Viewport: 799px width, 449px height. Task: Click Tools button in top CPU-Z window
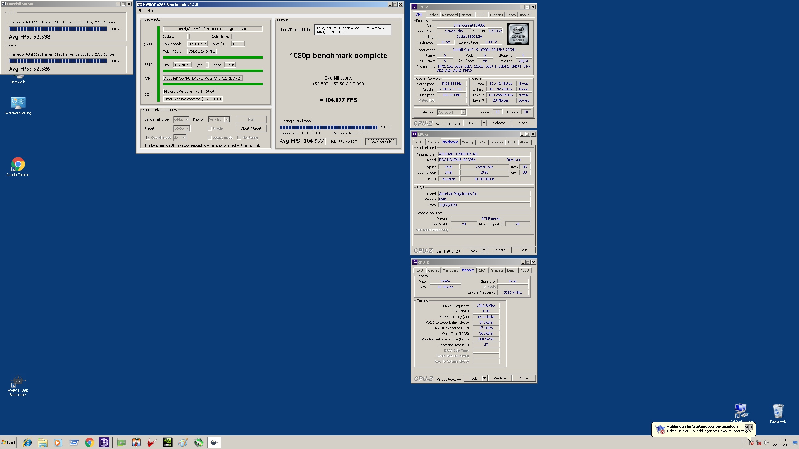(x=473, y=123)
